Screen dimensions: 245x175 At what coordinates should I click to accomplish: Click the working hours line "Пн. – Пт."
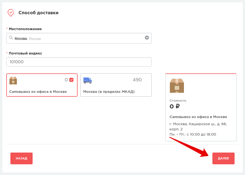(x=193, y=134)
